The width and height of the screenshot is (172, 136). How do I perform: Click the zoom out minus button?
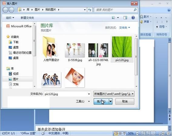[137, 133]
